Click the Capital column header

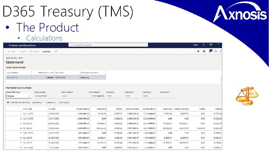202,109
